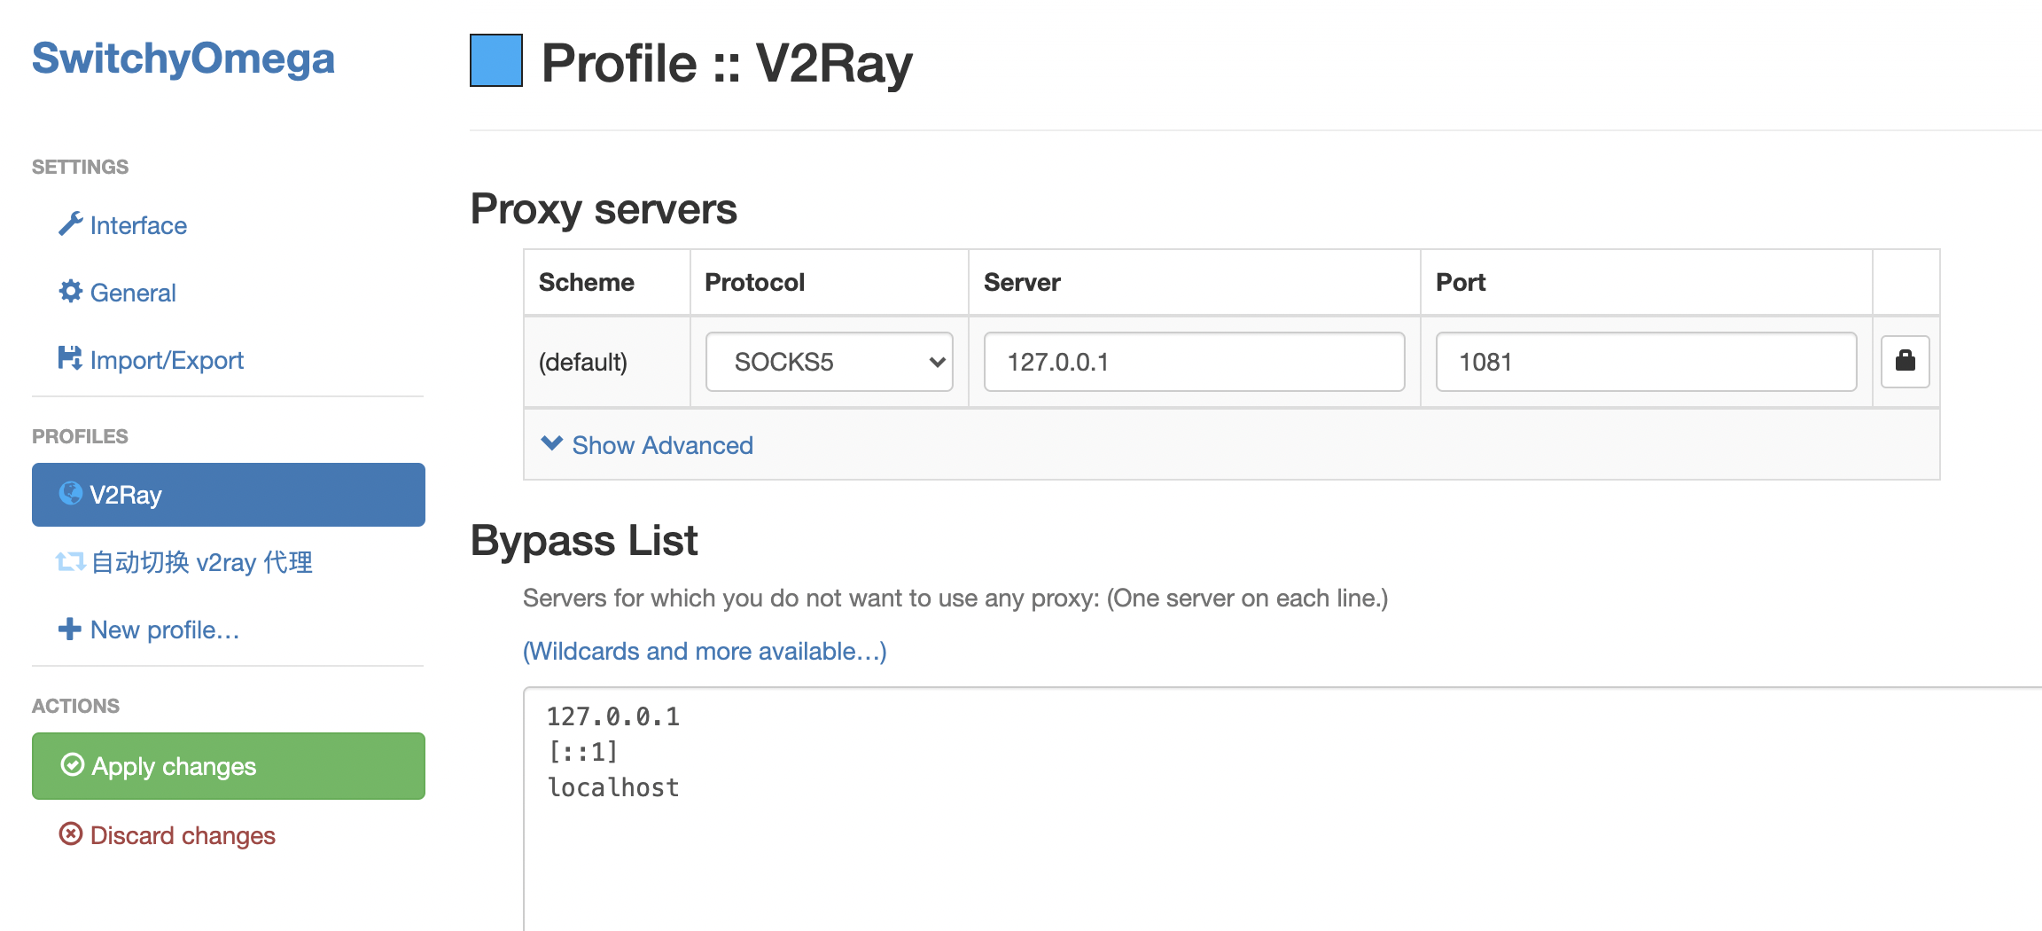Click the Port field showing 1081

(1647, 362)
